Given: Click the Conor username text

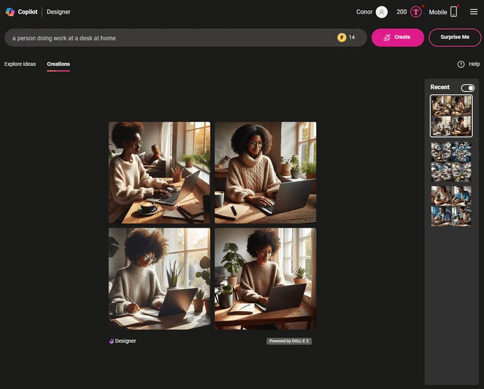Looking at the screenshot, I should 364,12.
